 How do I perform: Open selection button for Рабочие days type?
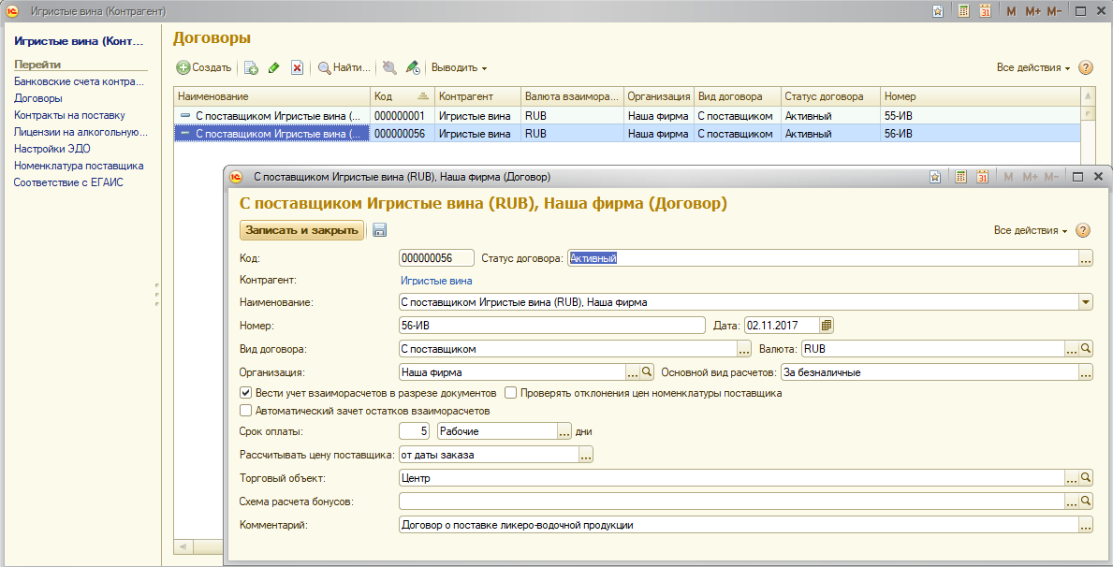tap(564, 430)
